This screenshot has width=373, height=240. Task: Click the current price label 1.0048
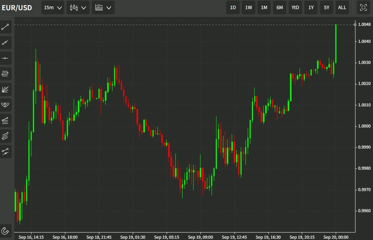click(x=364, y=24)
